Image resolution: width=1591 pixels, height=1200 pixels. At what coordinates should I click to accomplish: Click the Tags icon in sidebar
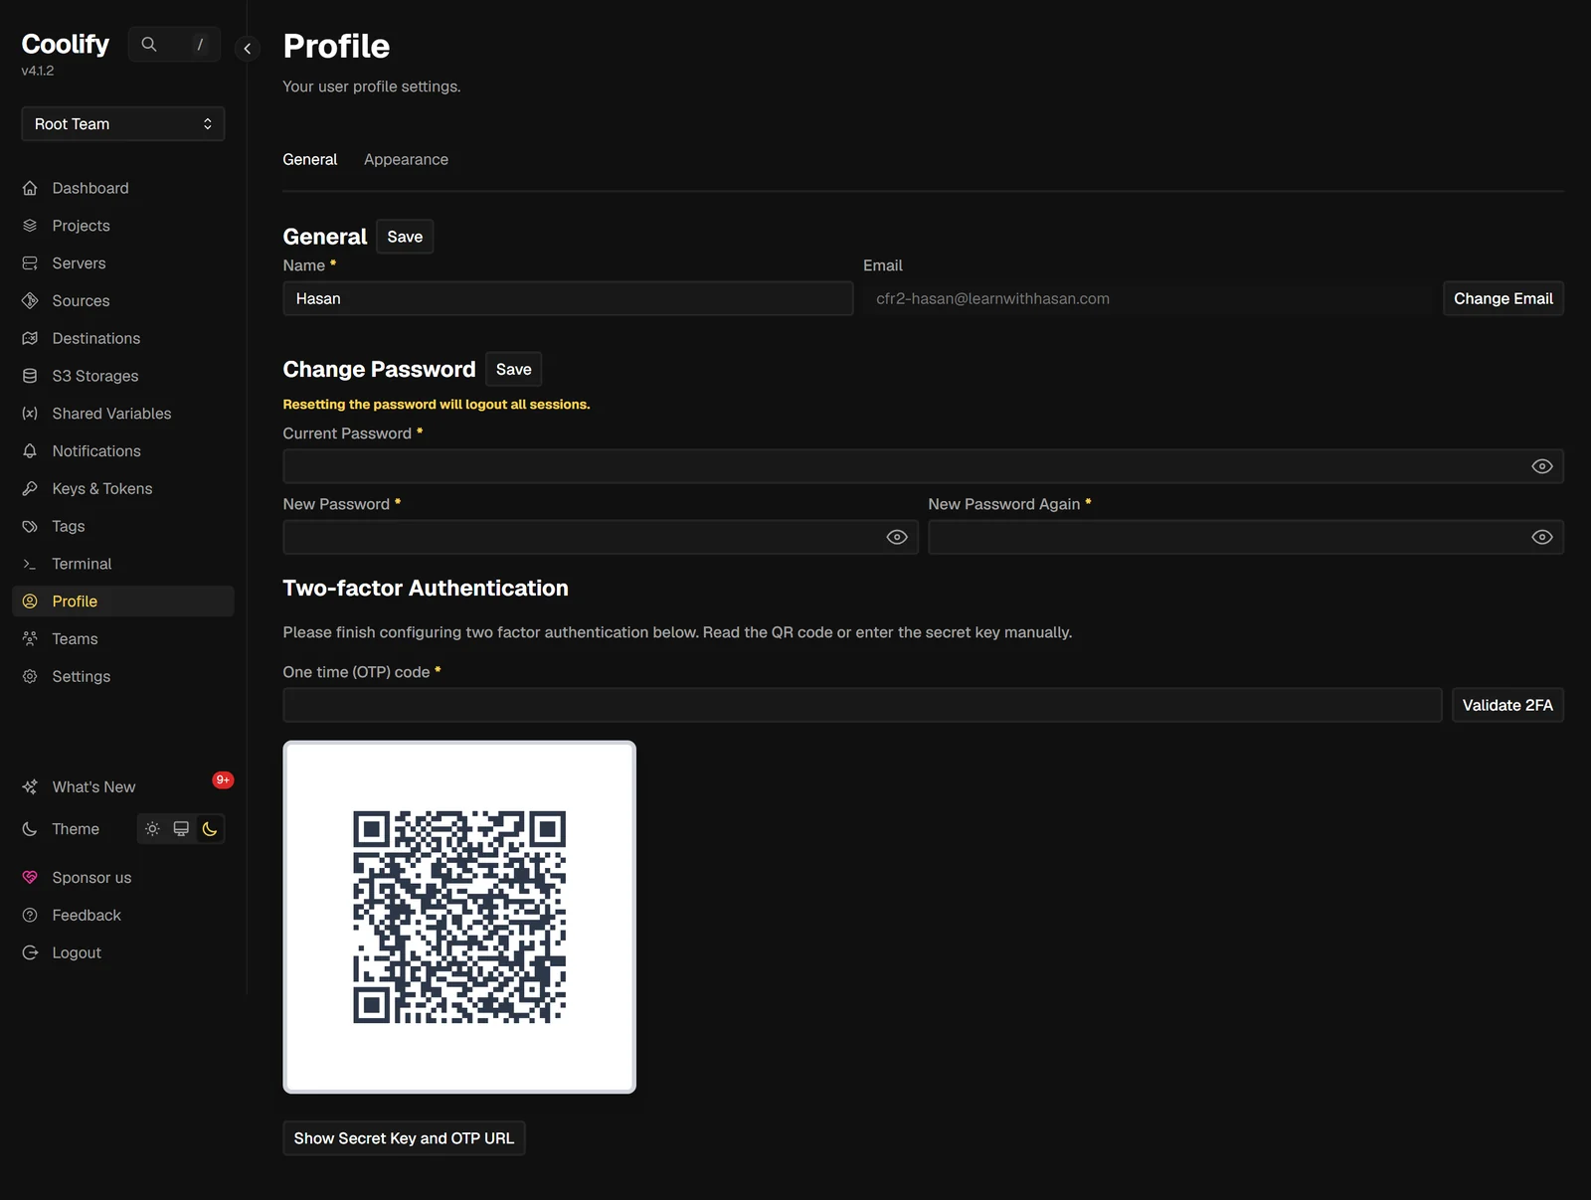30,526
